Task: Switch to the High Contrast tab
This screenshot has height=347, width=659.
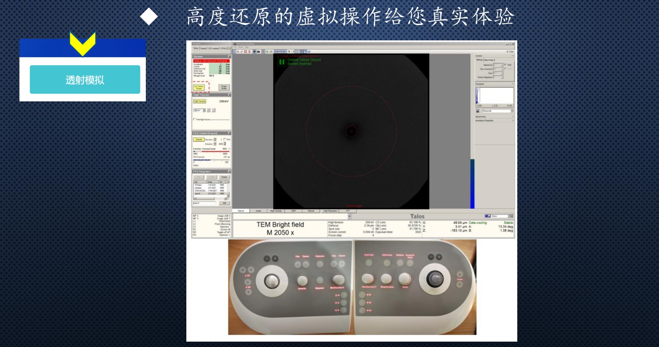Action: tap(276, 211)
